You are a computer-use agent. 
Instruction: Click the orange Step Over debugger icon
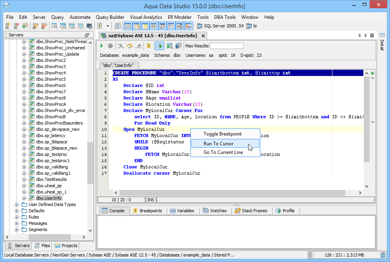(x=130, y=46)
